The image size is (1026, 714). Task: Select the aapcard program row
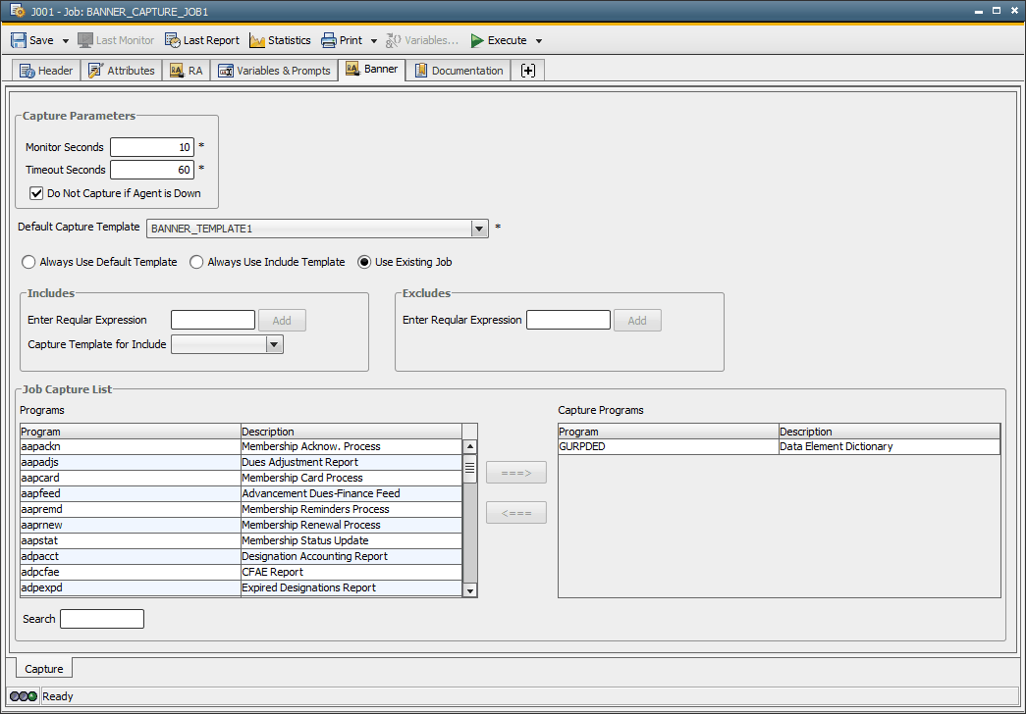[x=241, y=478]
